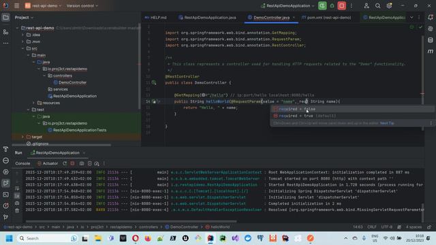The height and width of the screenshot is (245, 436).
Task: Click the Windows Start button
Action: 9,238
